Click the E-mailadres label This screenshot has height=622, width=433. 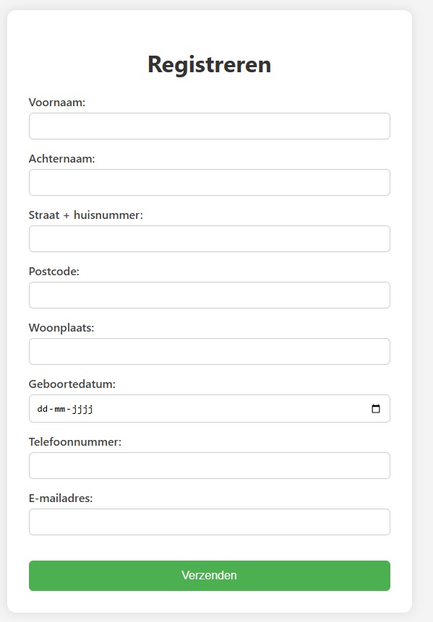(61, 498)
